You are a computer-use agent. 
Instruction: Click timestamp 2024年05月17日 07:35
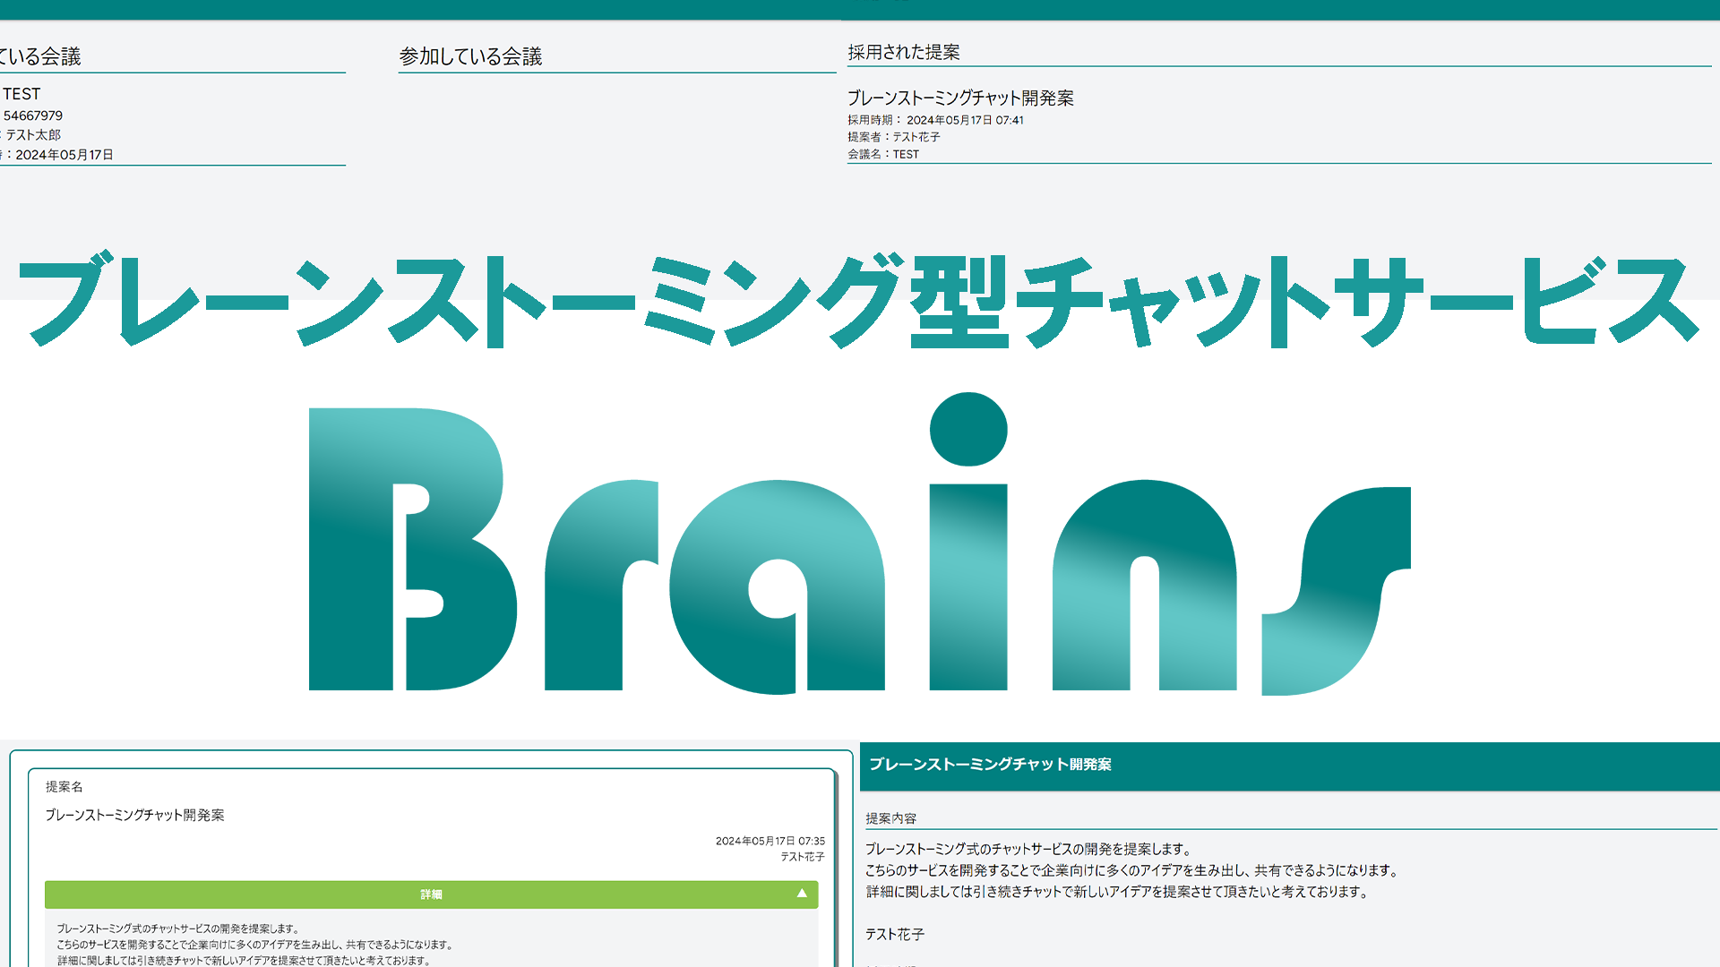pyautogui.click(x=770, y=841)
